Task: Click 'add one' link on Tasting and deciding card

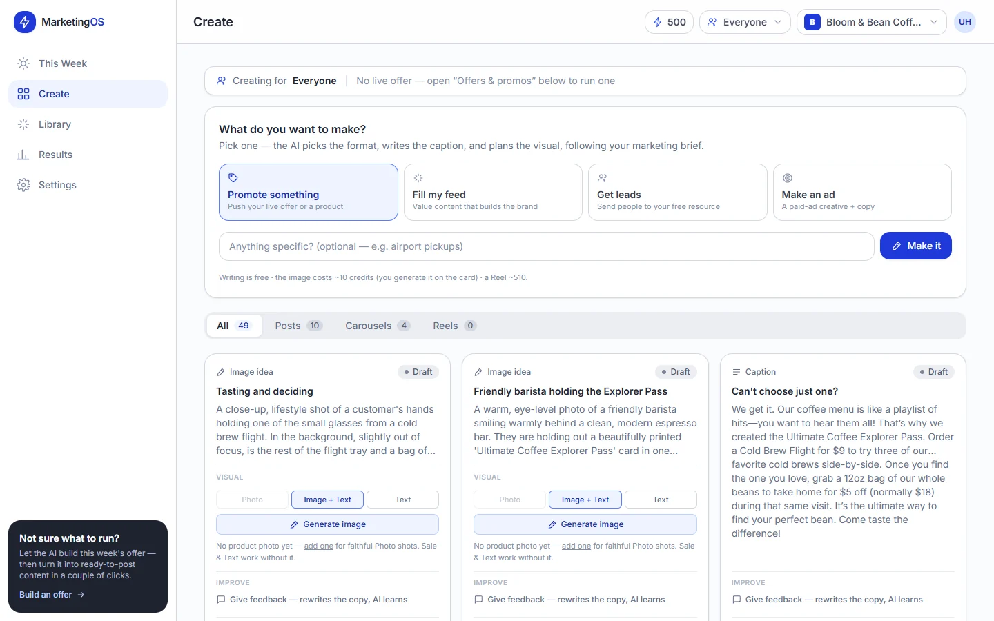Action: coord(319,546)
